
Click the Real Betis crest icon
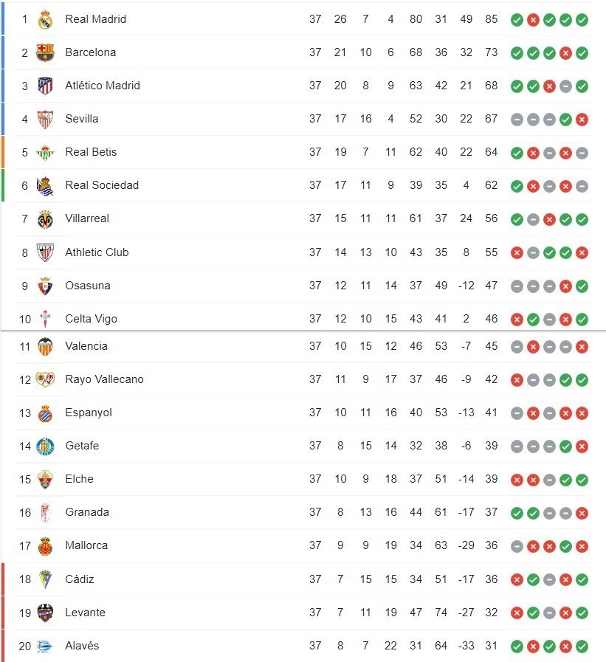click(x=45, y=152)
